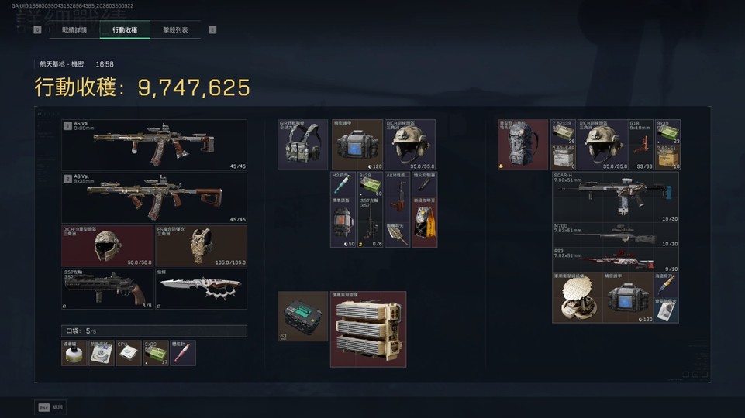The image size is (745, 418).
Task: Select the portable military radar item
Action: pyautogui.click(x=368, y=329)
